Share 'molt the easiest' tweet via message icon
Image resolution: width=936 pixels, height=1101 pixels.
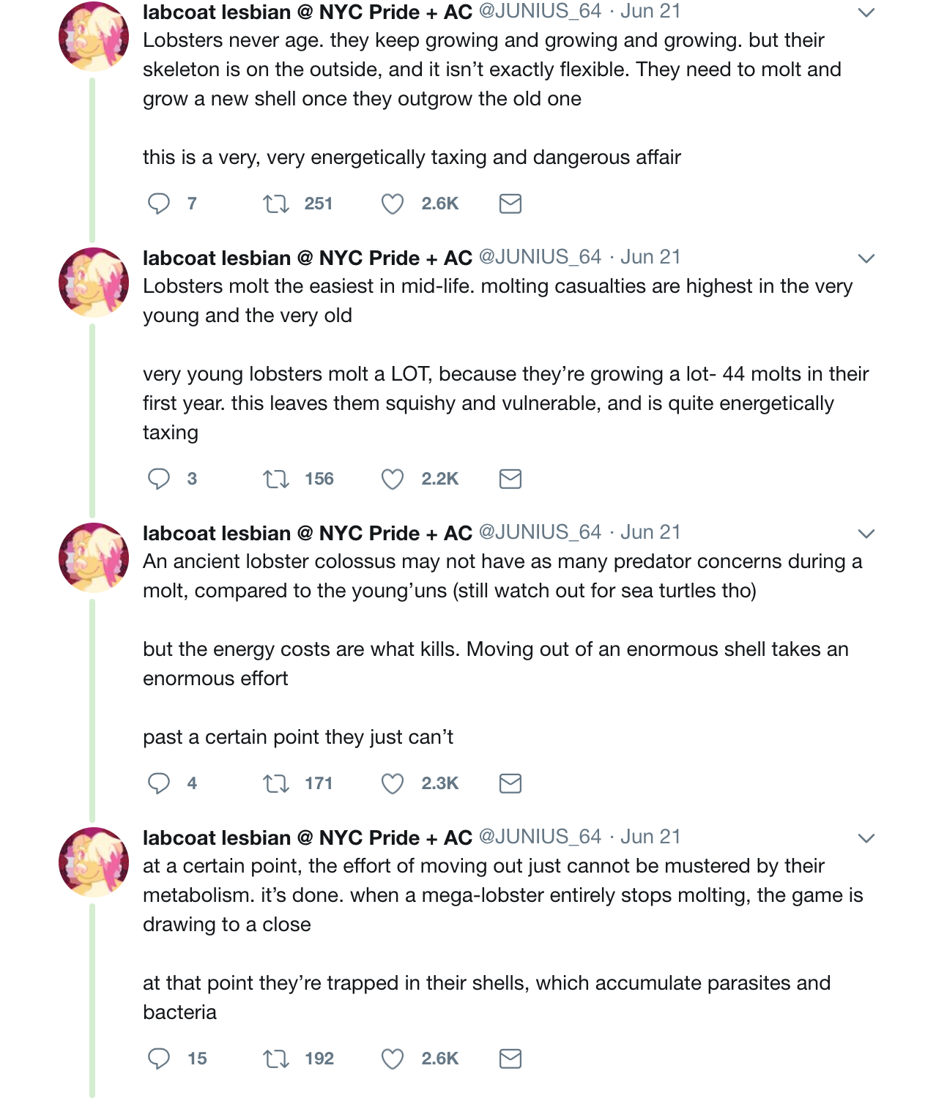[x=510, y=479]
